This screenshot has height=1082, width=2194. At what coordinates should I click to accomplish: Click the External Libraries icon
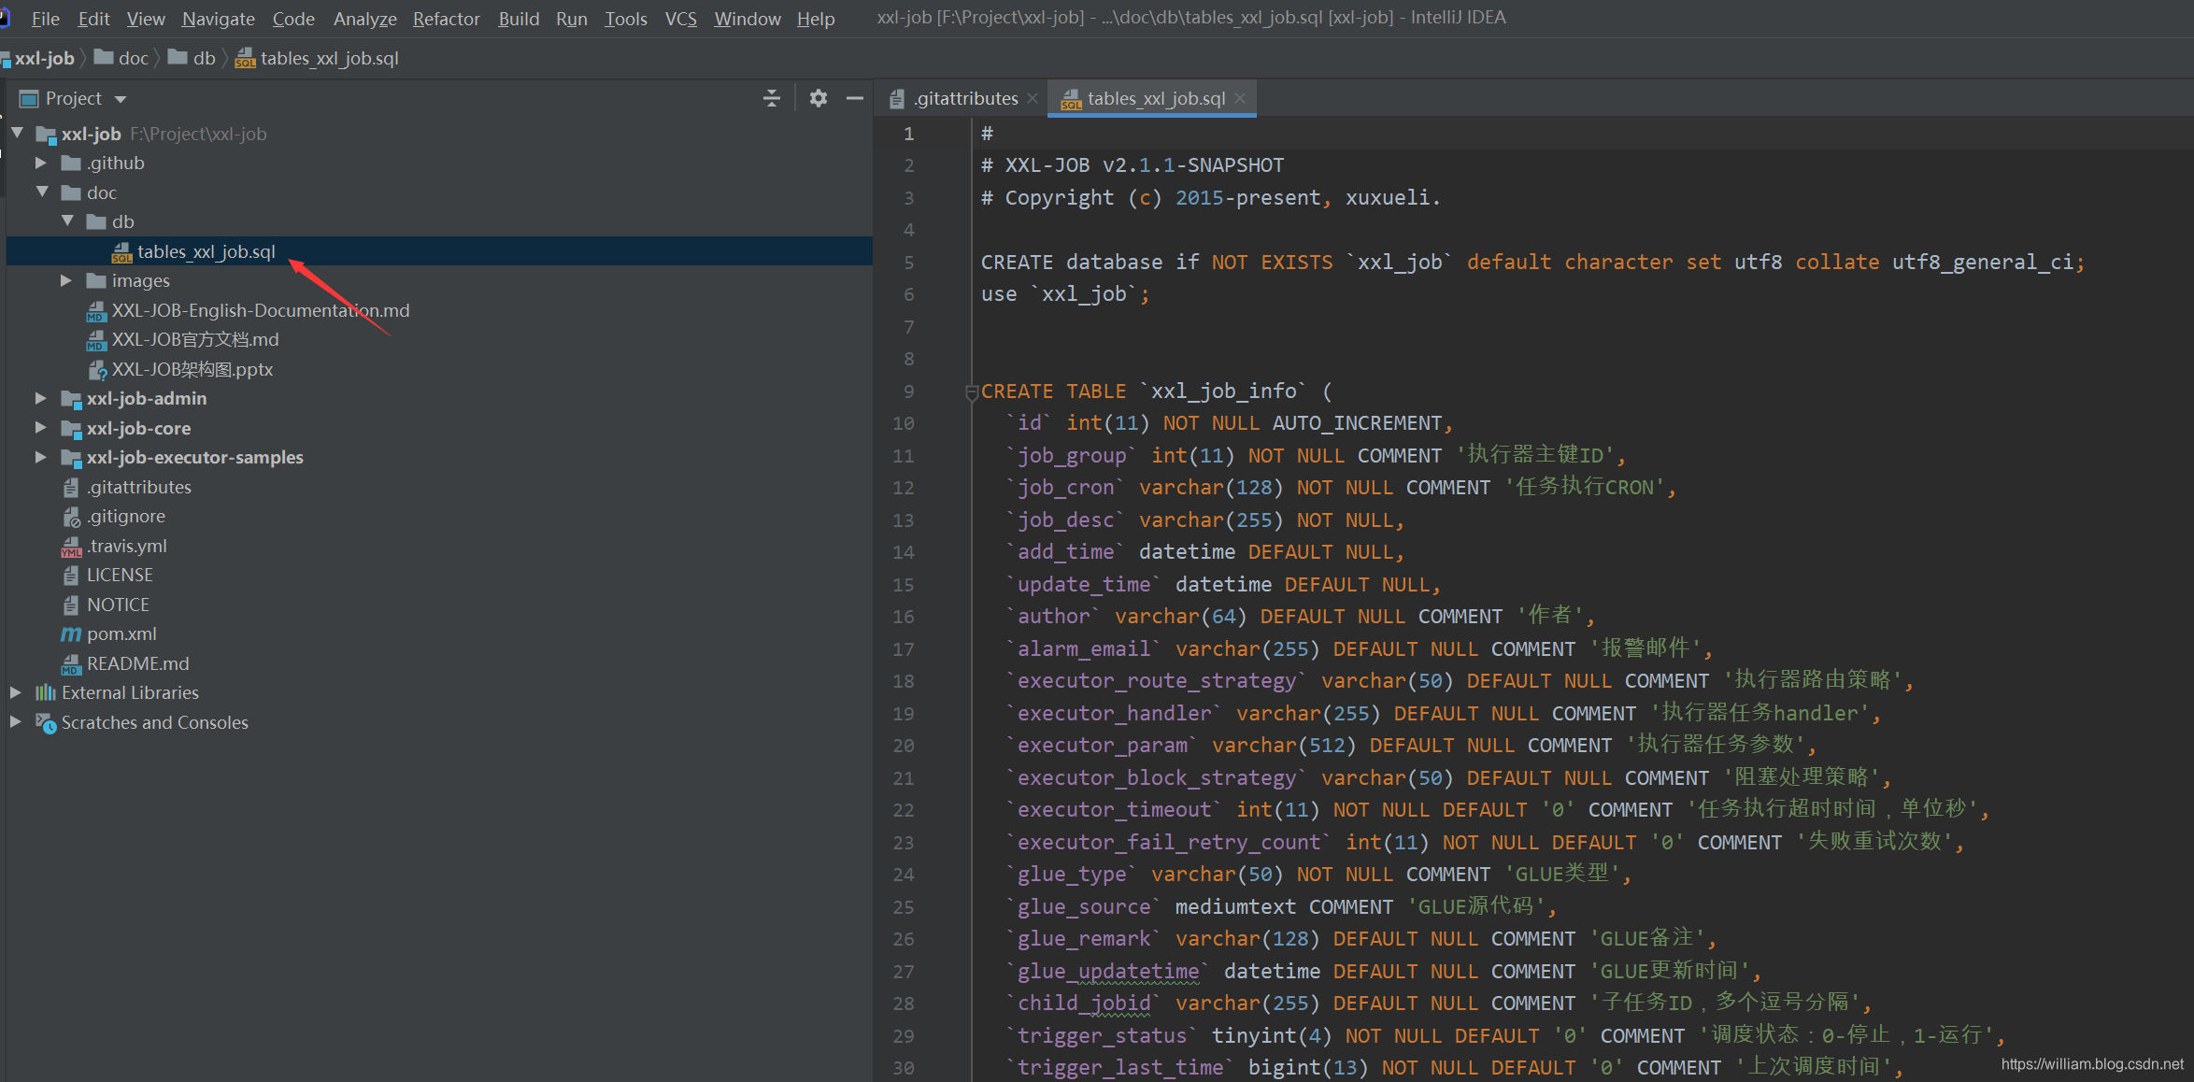coord(45,692)
